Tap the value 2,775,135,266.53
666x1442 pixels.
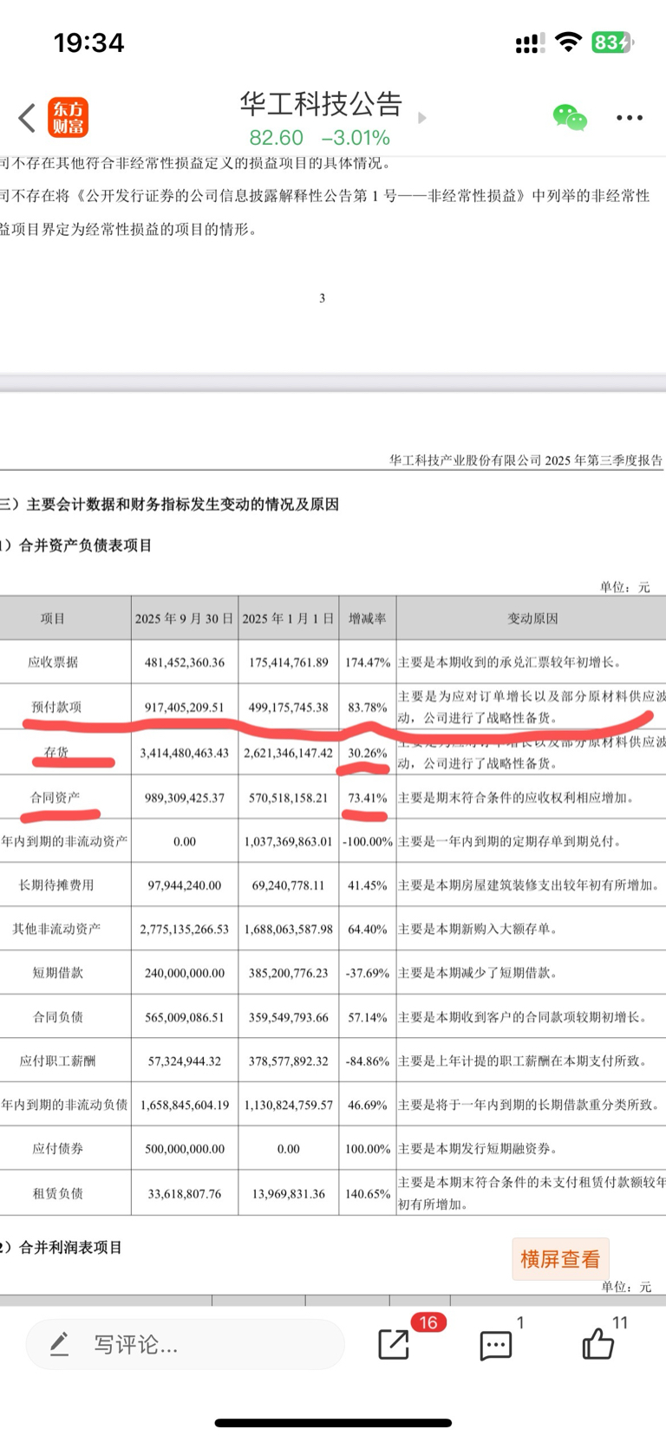[185, 929]
